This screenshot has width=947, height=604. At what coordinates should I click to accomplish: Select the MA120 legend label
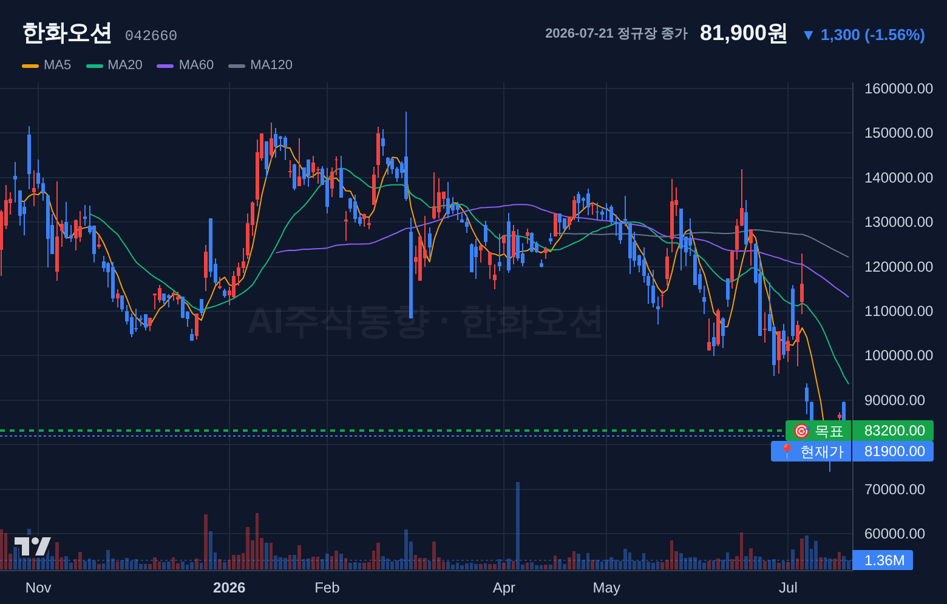pos(271,65)
